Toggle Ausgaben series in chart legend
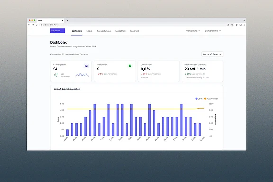 [x=211, y=99]
